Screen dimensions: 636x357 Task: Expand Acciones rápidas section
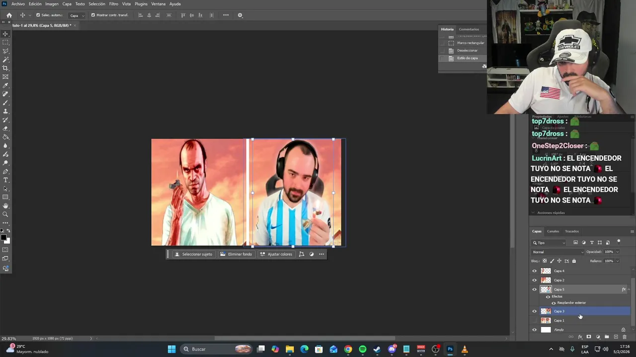coord(533,213)
